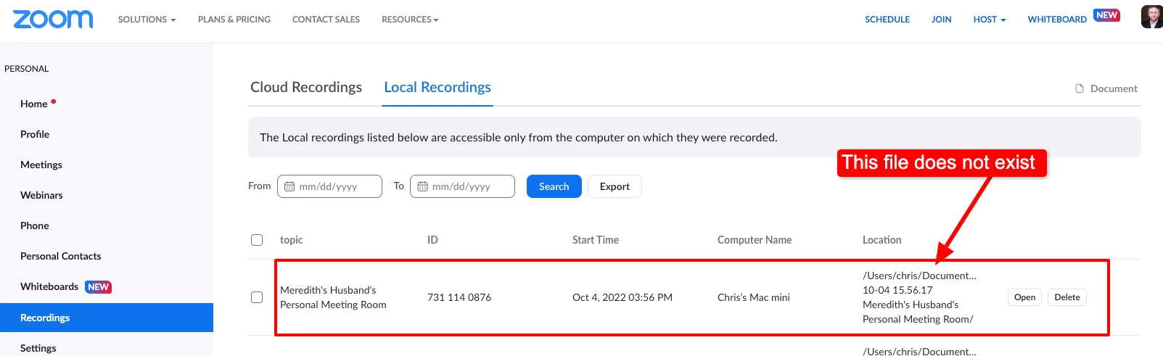Click the location path ending in Personal Meeting Room/

point(919,297)
